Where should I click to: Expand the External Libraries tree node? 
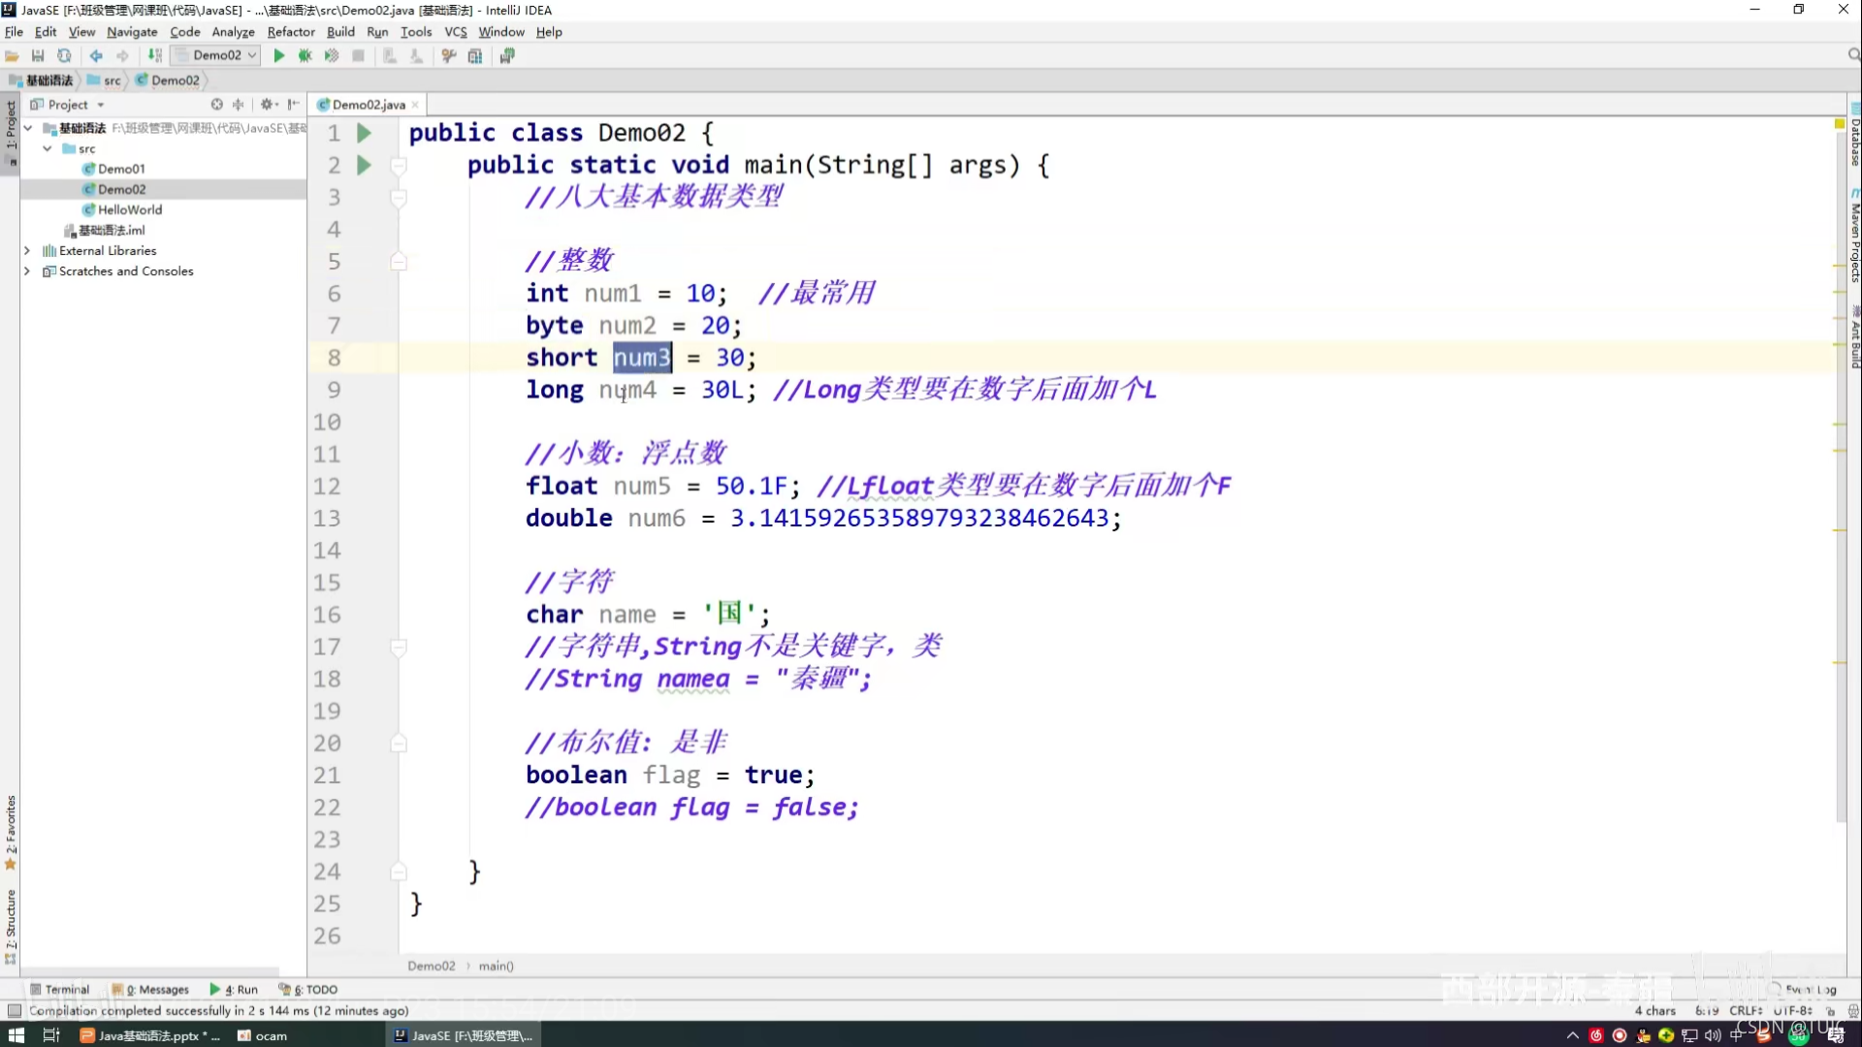[x=27, y=249]
